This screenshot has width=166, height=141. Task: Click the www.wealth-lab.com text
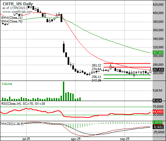[17, 12]
